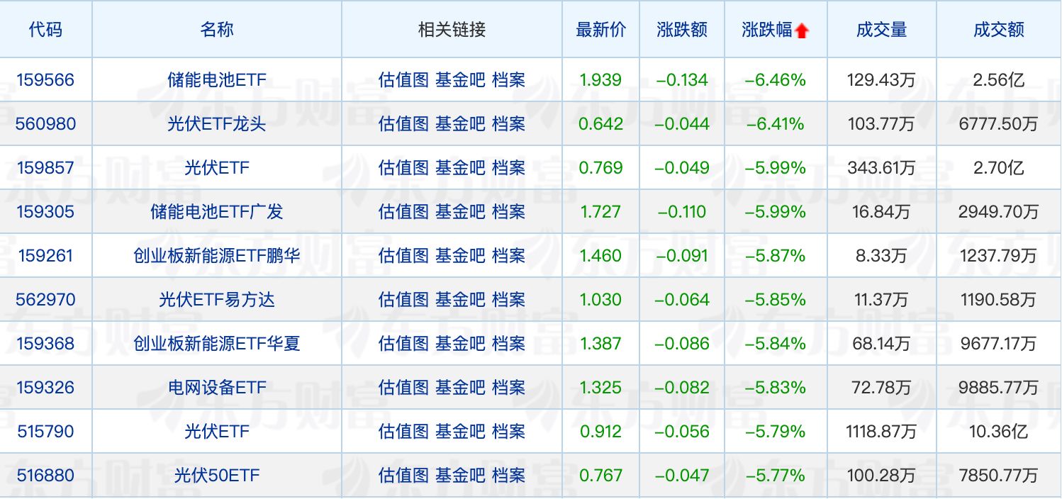Click fund code 515790
The width and height of the screenshot is (1062, 499).
coord(45,432)
